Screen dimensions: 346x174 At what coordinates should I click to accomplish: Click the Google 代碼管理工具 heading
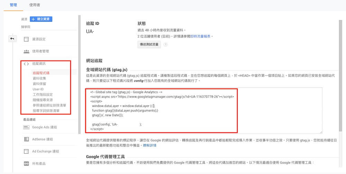click(106, 157)
